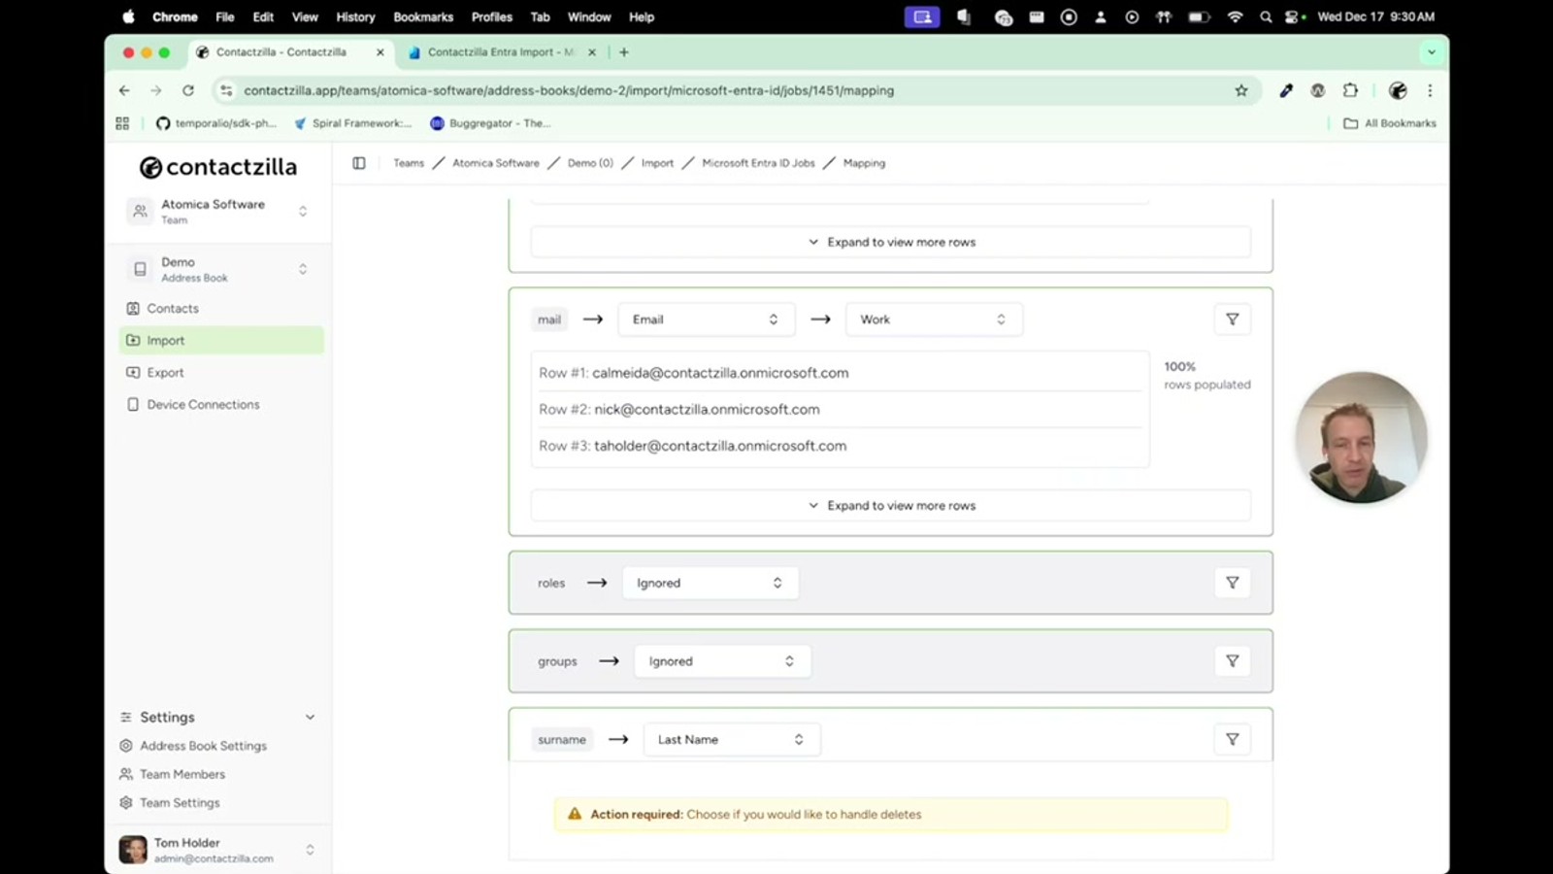Open the Buggregator bookmark
This screenshot has height=874, width=1553.
click(490, 123)
